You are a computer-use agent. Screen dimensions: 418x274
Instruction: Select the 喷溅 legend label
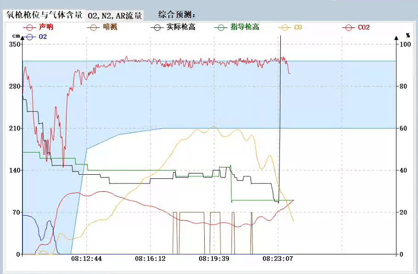click(110, 27)
